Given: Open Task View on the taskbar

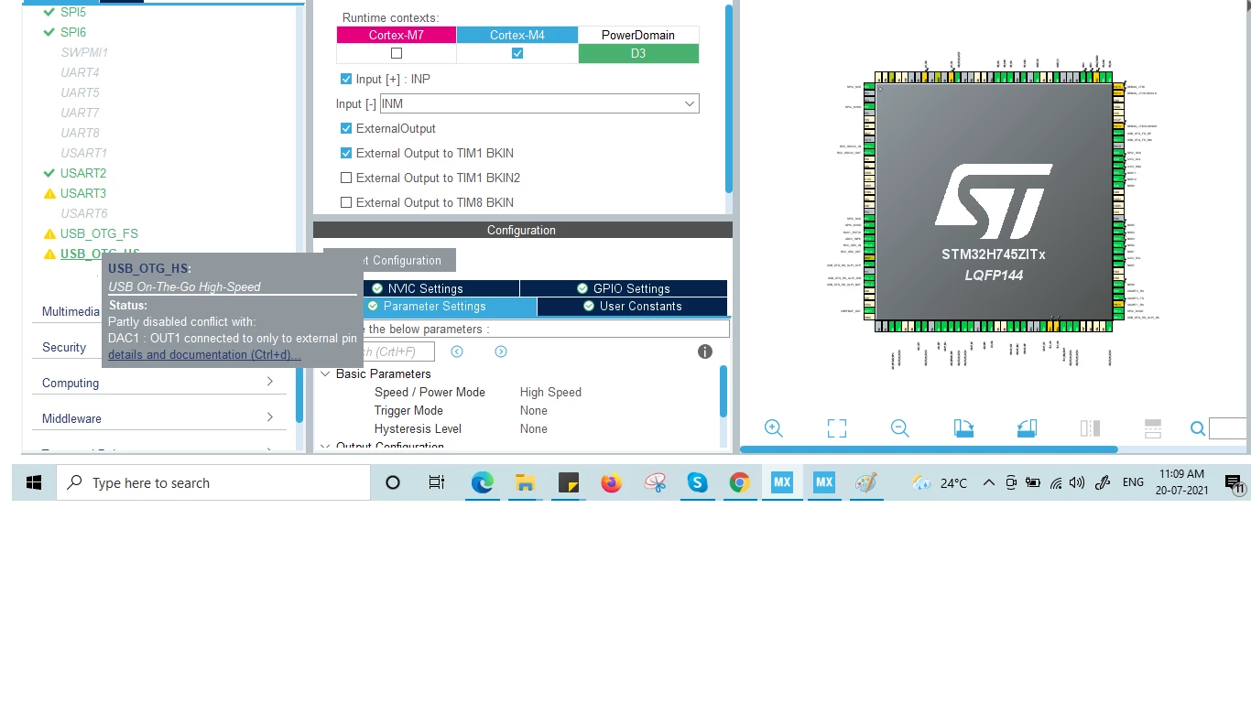Looking at the screenshot, I should click(x=437, y=482).
